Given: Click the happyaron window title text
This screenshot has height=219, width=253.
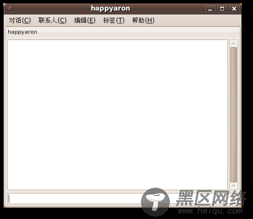Looking at the screenshot, I should coord(111,9).
